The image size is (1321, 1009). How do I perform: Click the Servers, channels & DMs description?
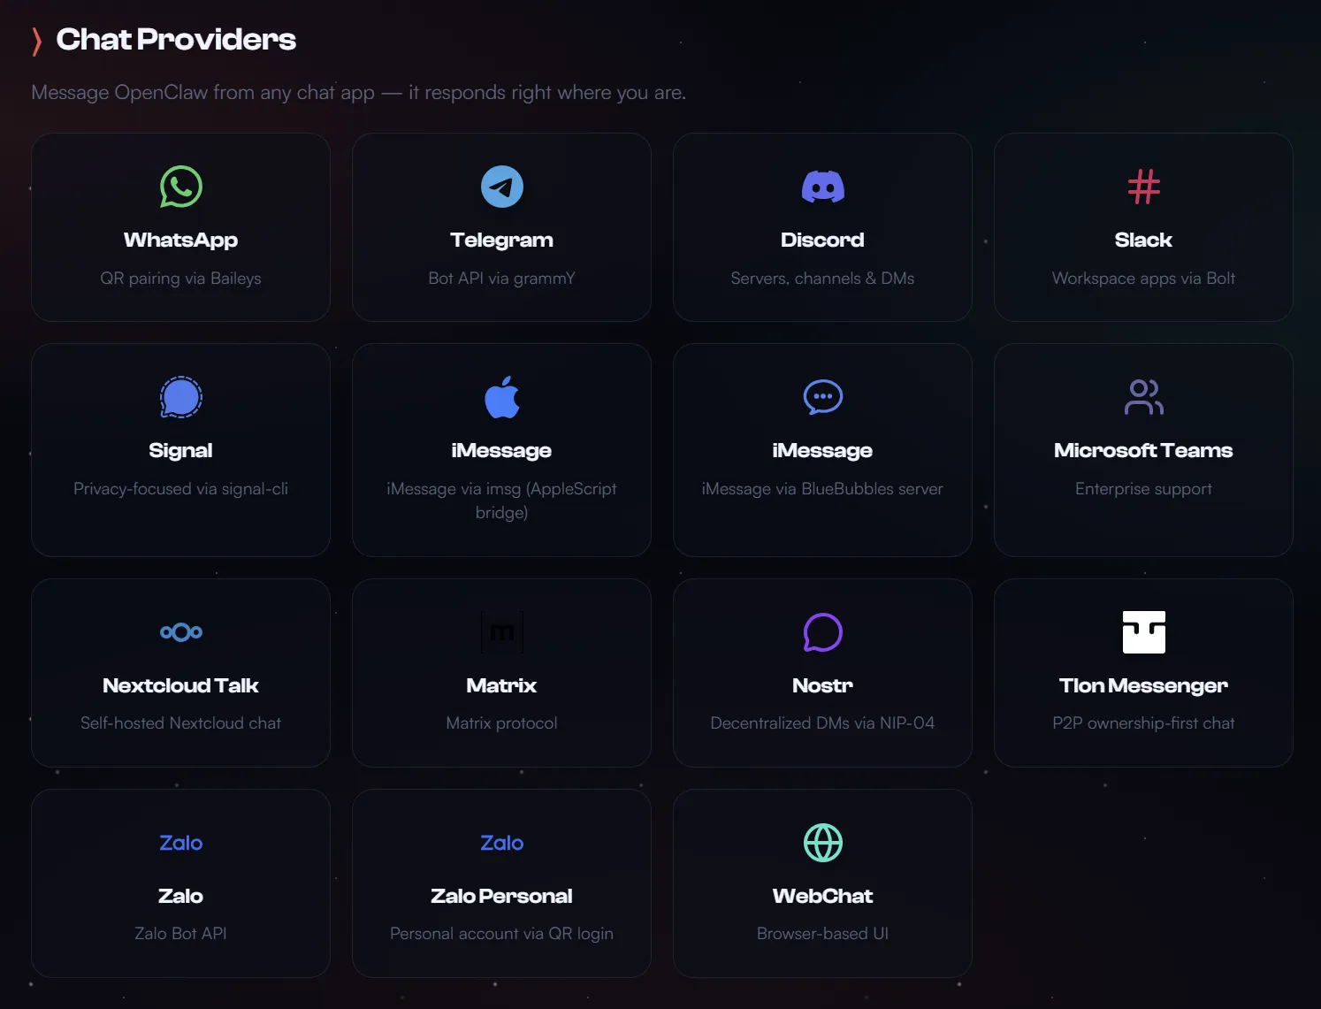click(822, 278)
